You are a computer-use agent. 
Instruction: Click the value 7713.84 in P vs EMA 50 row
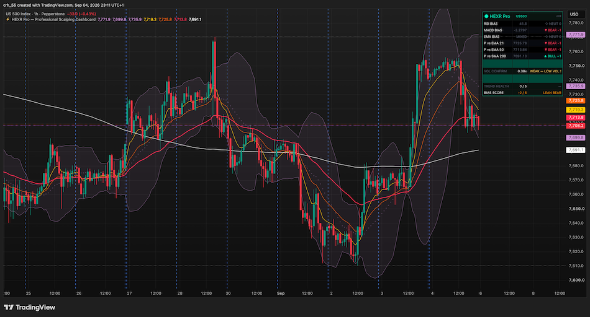(520, 50)
